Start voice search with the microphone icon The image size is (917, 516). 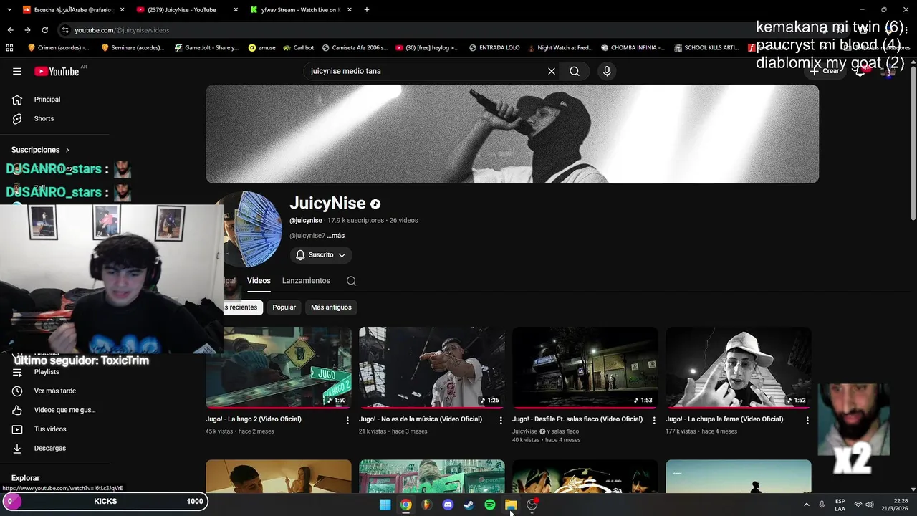607,71
